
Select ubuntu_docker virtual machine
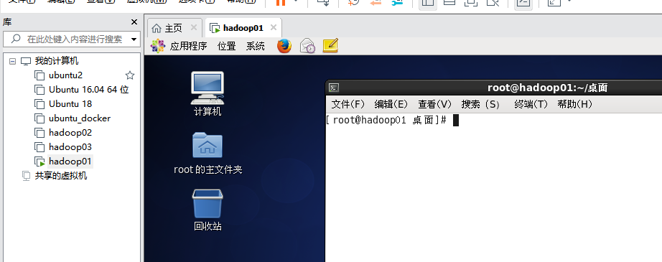(x=80, y=118)
